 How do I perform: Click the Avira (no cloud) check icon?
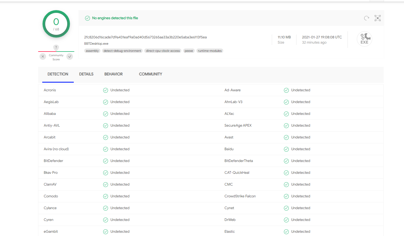[x=106, y=149]
